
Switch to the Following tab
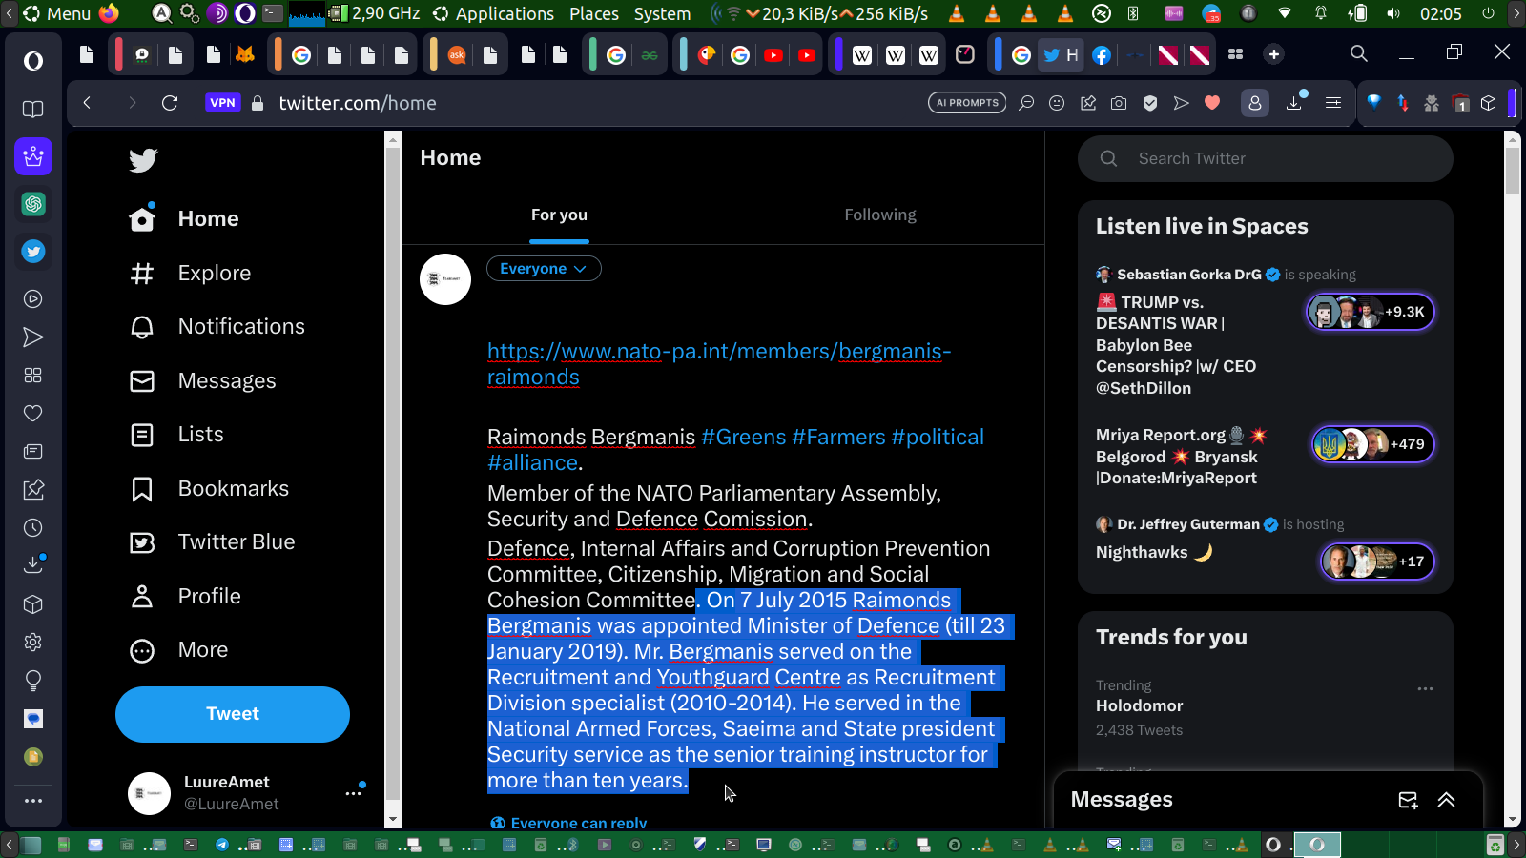coord(880,215)
